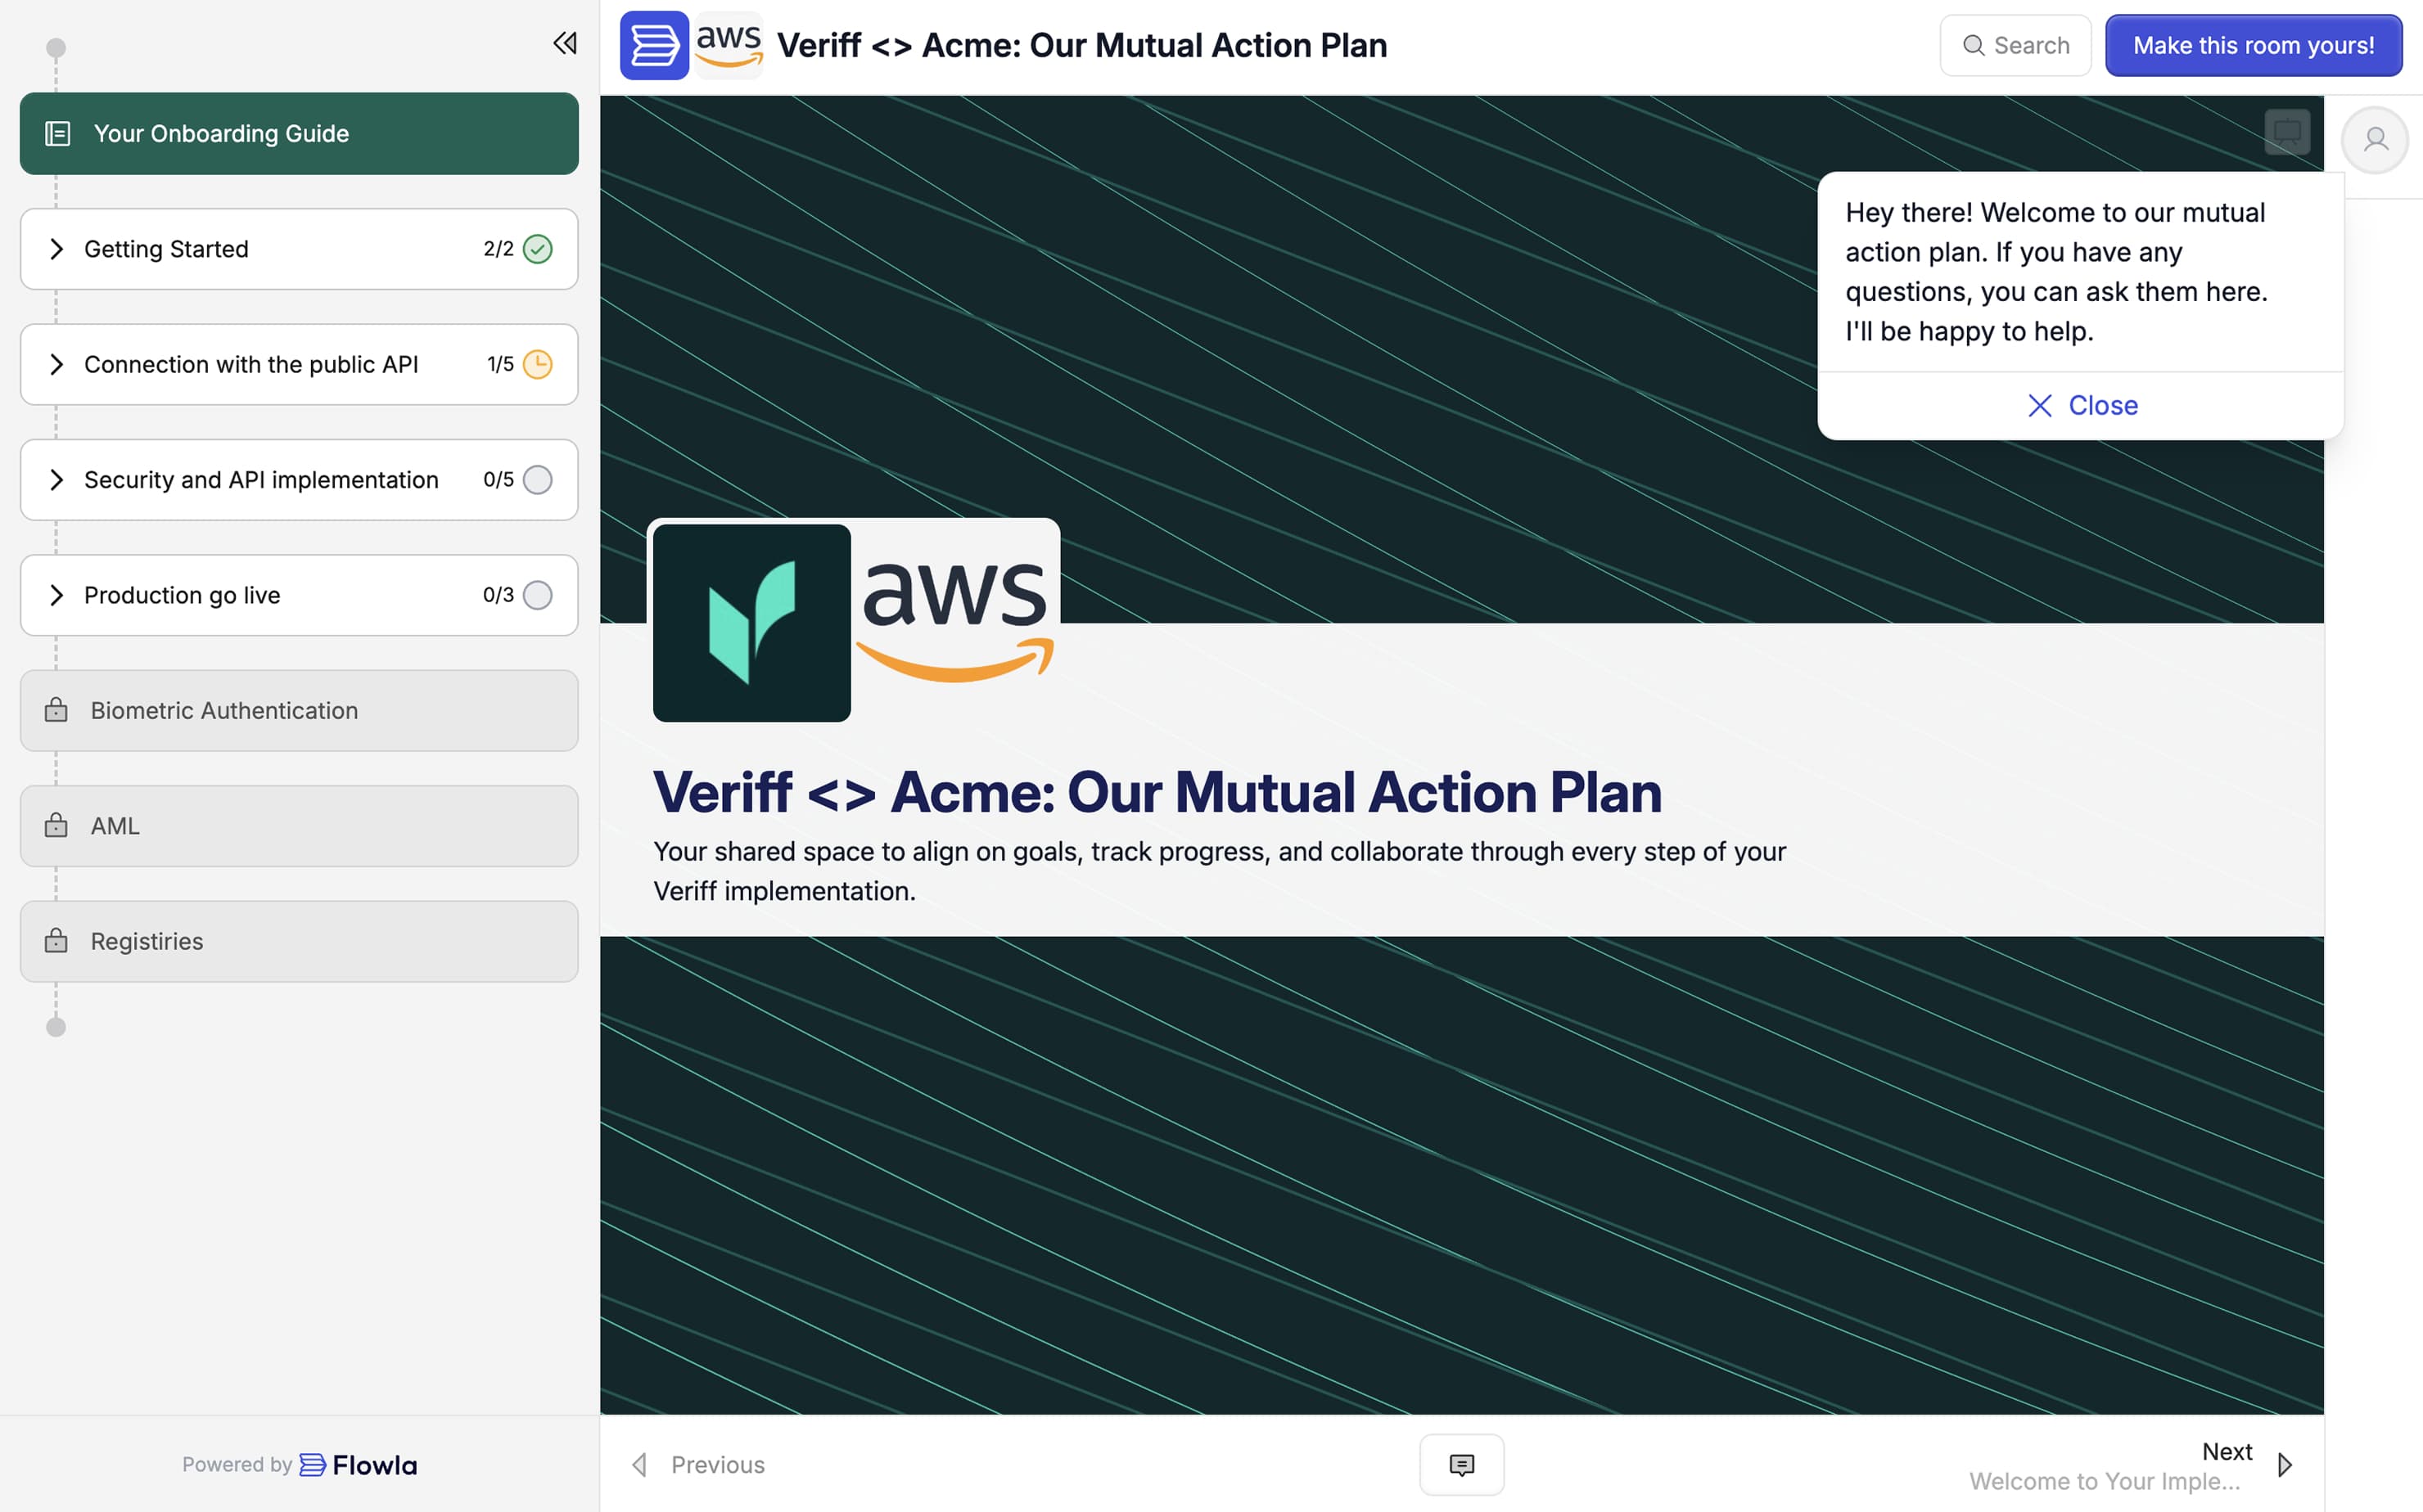The width and height of the screenshot is (2423, 1512).
Task: Expand the Getting Started section chevron
Action: pos(57,249)
